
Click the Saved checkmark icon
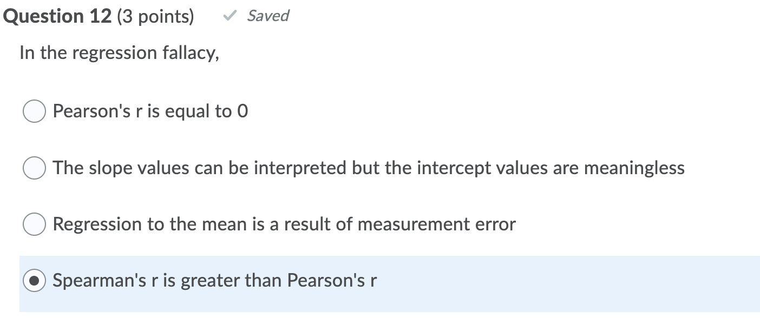[230, 16]
